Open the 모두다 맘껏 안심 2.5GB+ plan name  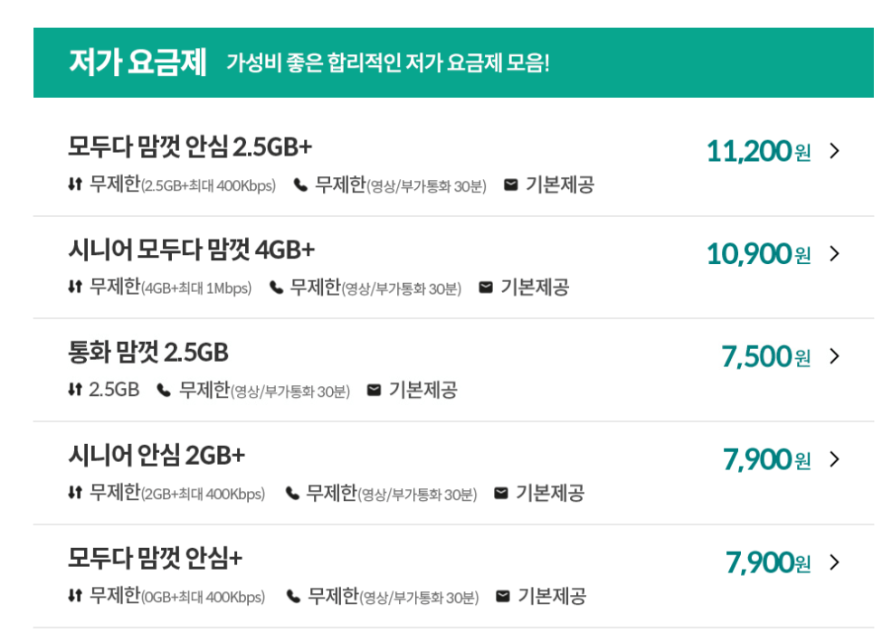192,146
